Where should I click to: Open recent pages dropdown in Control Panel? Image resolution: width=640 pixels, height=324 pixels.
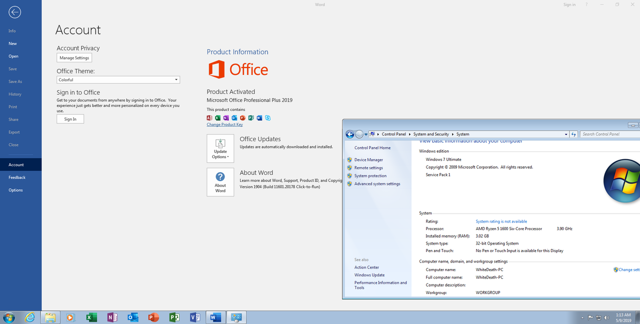[x=366, y=134]
